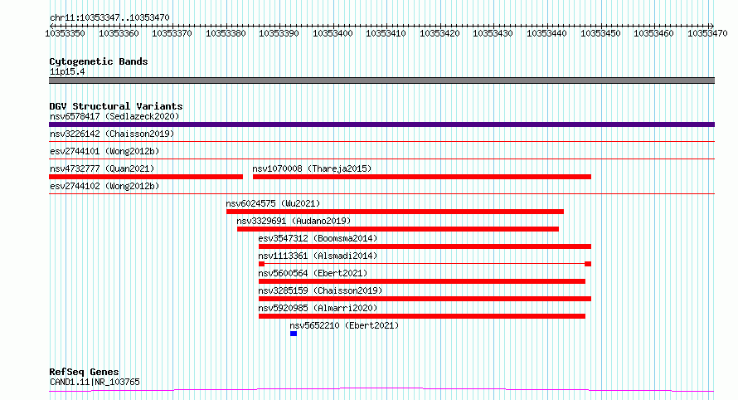
Task: Click the red nsv1070008 Thareja2015 bar
Action: [x=422, y=177]
